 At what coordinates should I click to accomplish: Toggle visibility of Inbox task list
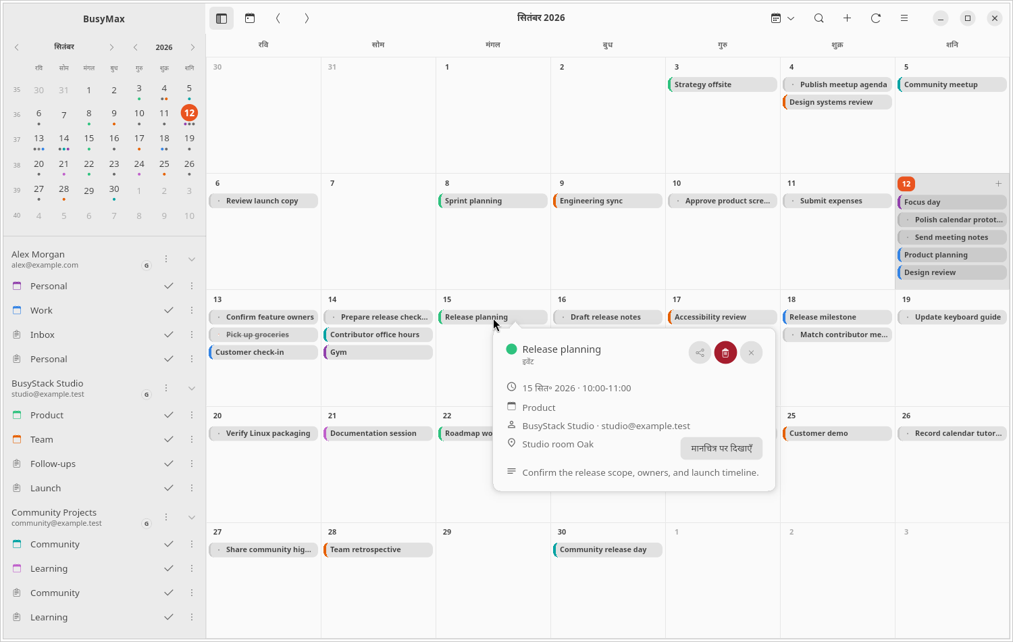pos(169,335)
